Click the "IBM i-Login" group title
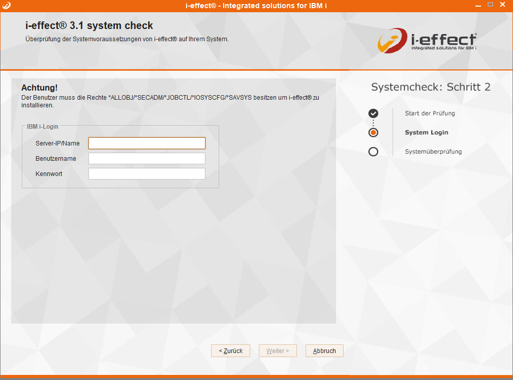513x380 pixels. (x=43, y=126)
